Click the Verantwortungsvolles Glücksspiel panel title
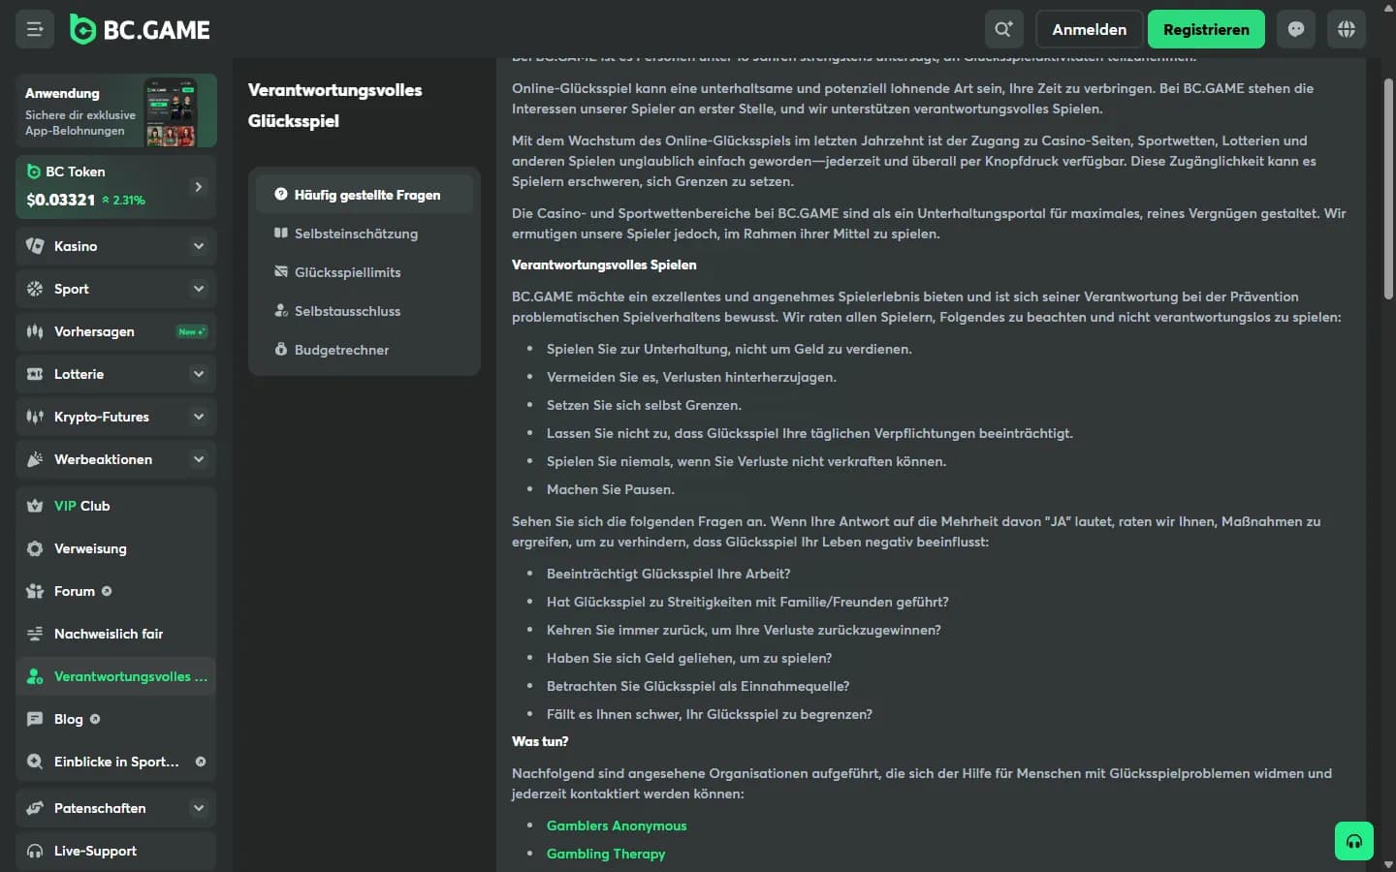 pos(335,106)
